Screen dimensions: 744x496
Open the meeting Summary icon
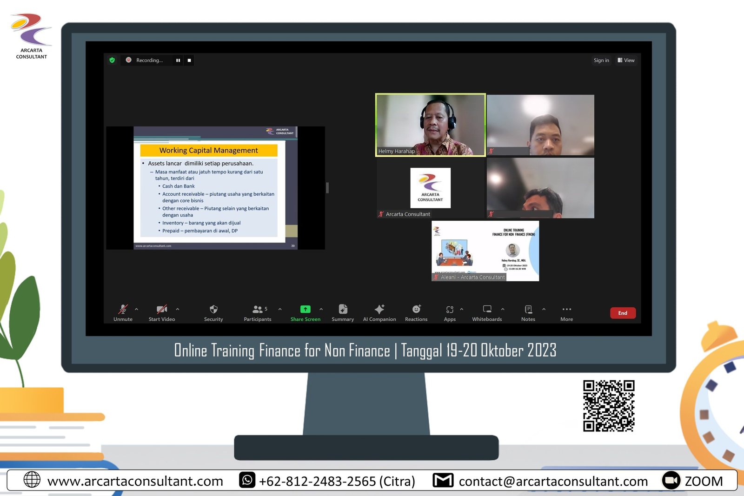[343, 310]
